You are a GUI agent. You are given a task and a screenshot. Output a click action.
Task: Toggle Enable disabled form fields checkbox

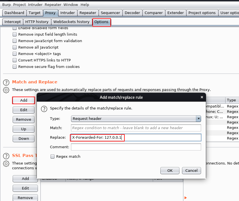[x=15, y=28]
